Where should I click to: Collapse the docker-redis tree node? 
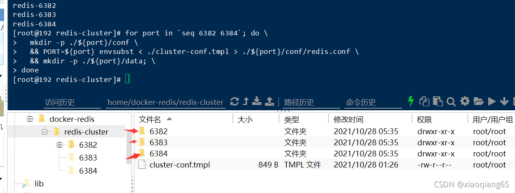[30, 119]
